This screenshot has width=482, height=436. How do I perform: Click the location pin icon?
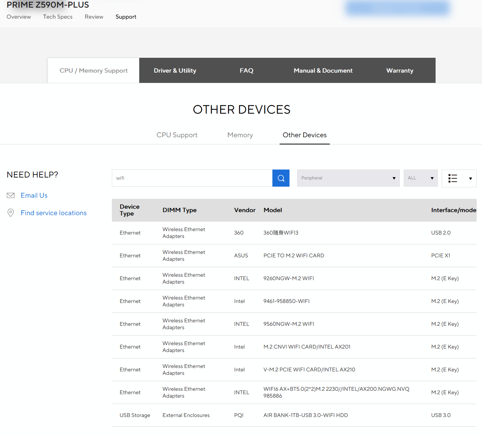11,213
